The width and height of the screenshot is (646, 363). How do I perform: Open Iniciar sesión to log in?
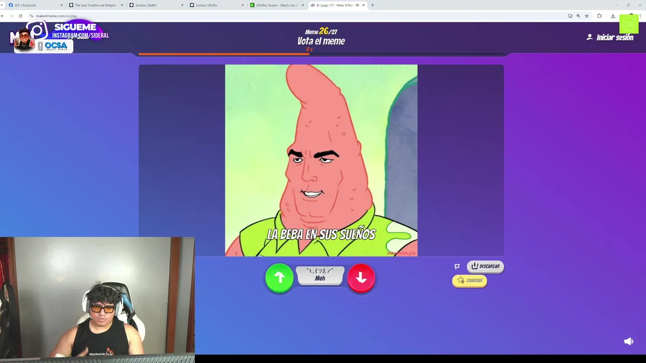coord(615,37)
